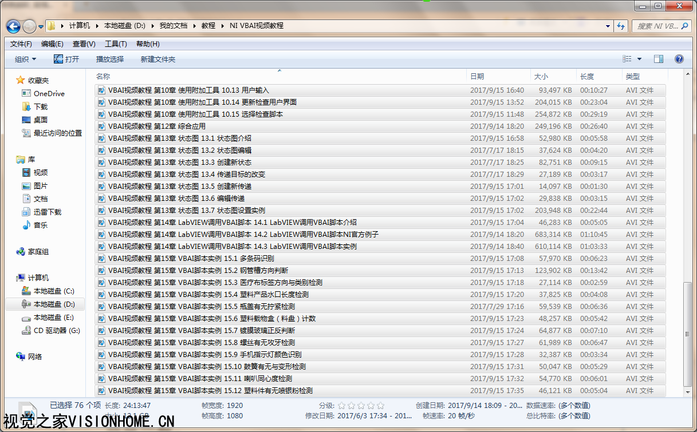
Task: Click the 播放选择 toolbar button
Action: 110,59
